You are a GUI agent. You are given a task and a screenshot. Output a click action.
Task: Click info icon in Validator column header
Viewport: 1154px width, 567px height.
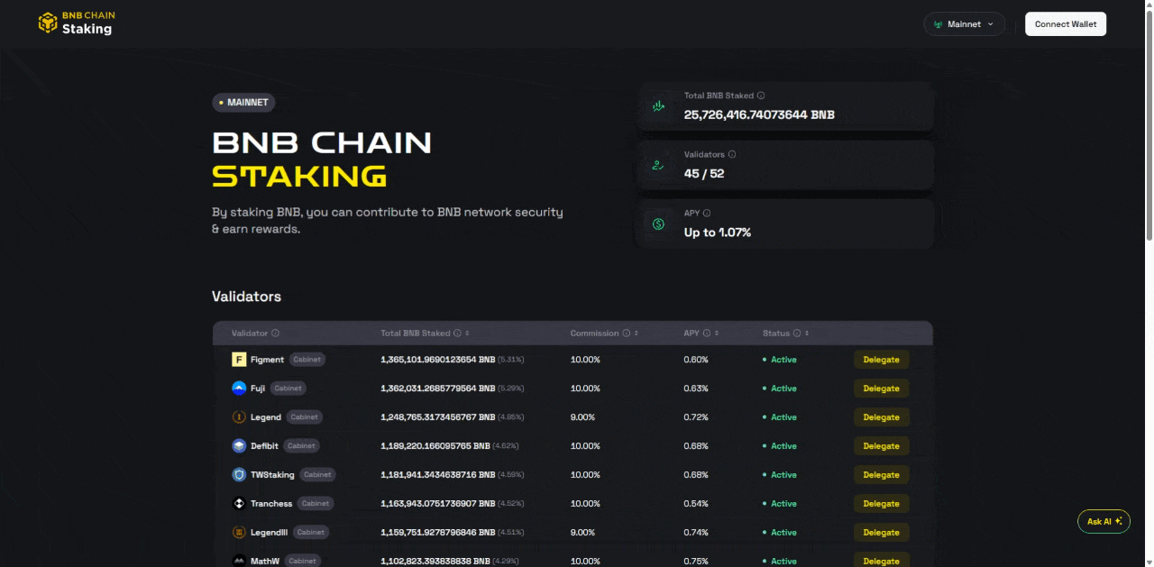[275, 334]
